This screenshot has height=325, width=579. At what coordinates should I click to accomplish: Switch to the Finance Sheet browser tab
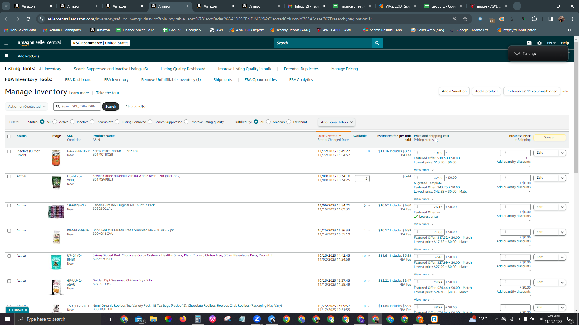(352, 6)
